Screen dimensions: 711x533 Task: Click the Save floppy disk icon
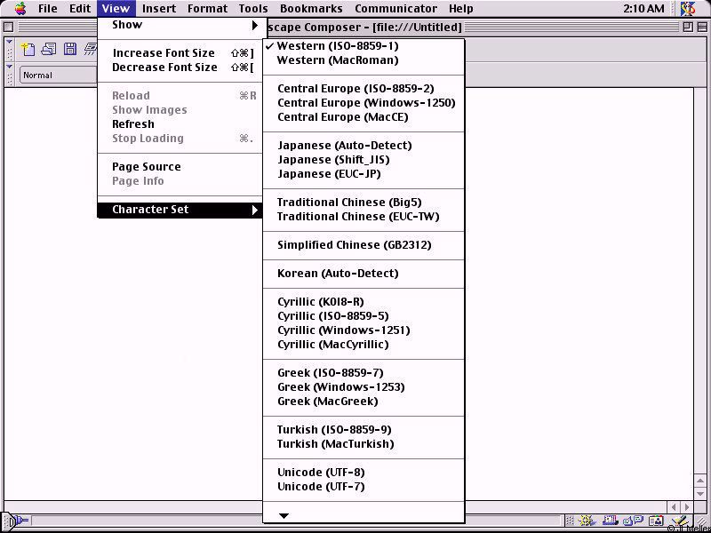[69, 50]
